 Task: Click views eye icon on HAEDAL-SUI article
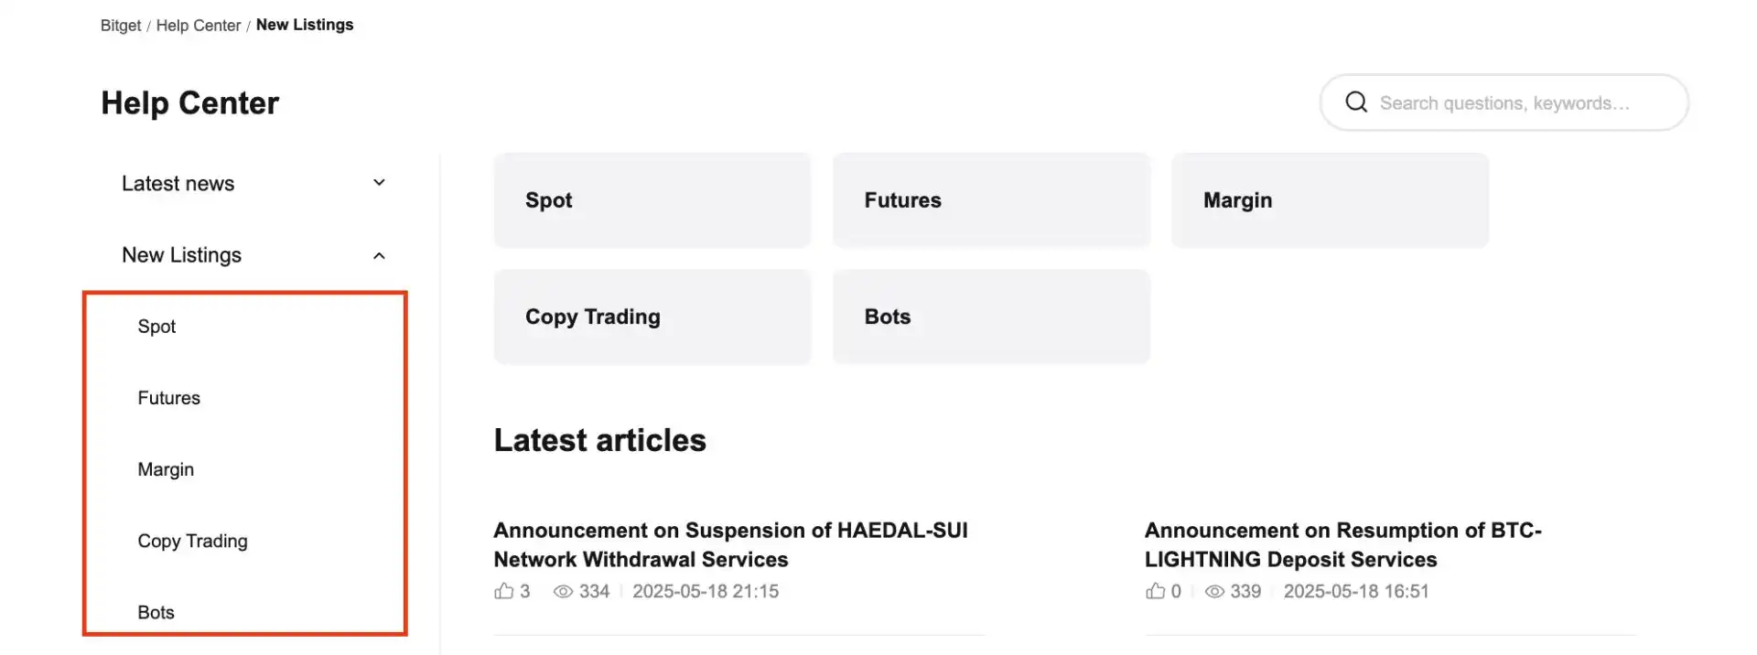point(563,592)
